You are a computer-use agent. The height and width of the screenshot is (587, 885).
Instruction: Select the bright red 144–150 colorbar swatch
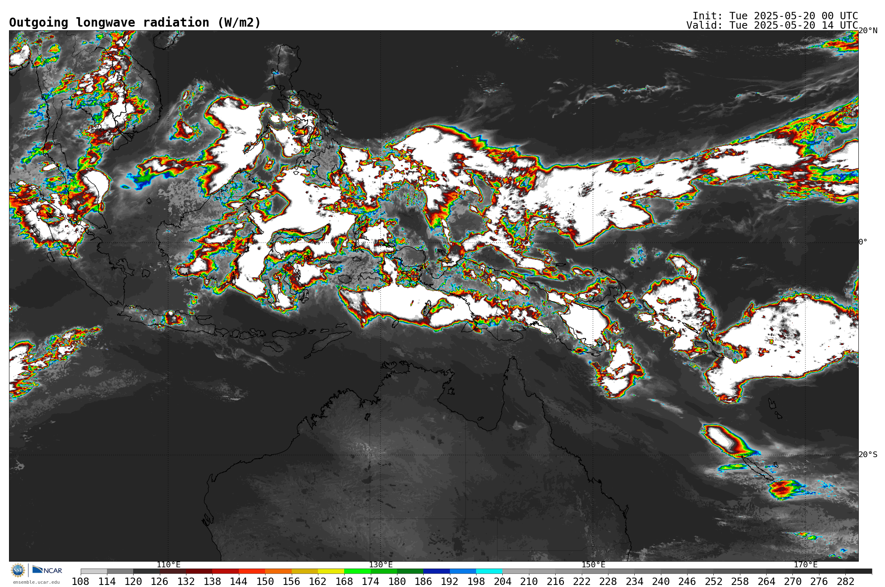252,571
